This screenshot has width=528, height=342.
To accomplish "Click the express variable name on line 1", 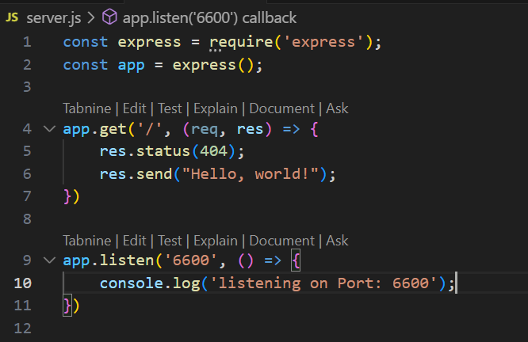I will click(x=149, y=43).
